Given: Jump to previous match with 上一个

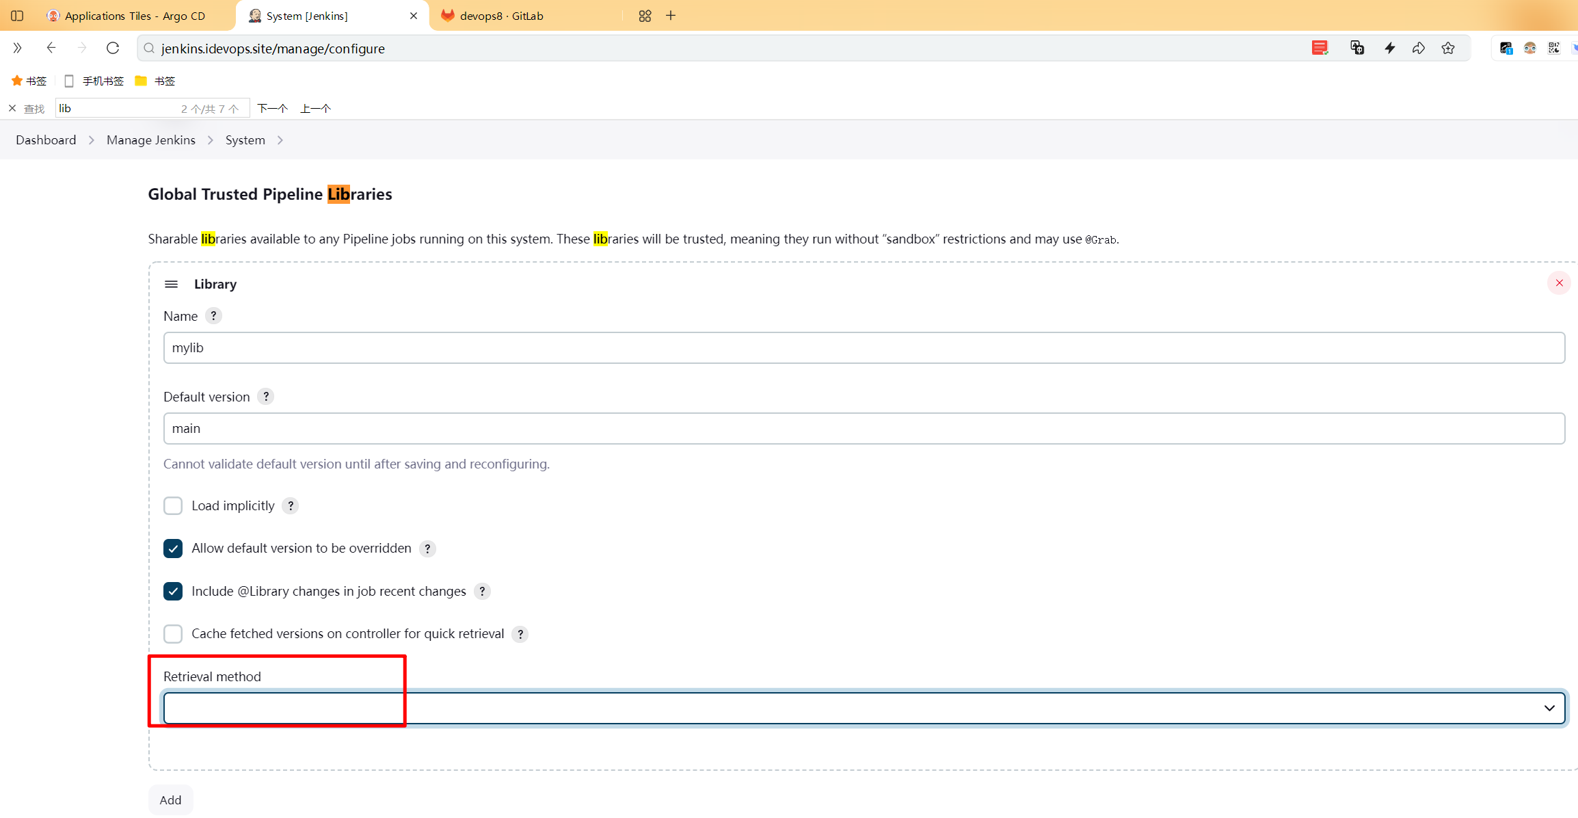Looking at the screenshot, I should (x=316, y=108).
